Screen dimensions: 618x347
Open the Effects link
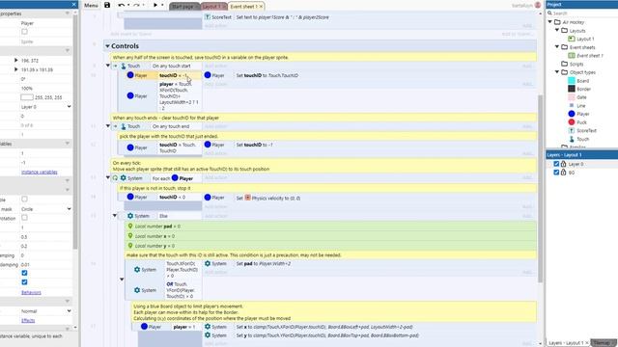click(28, 320)
